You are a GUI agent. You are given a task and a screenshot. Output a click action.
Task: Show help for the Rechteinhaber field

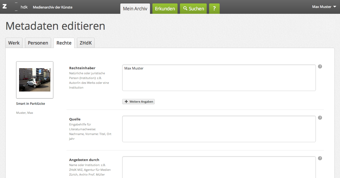320,67
